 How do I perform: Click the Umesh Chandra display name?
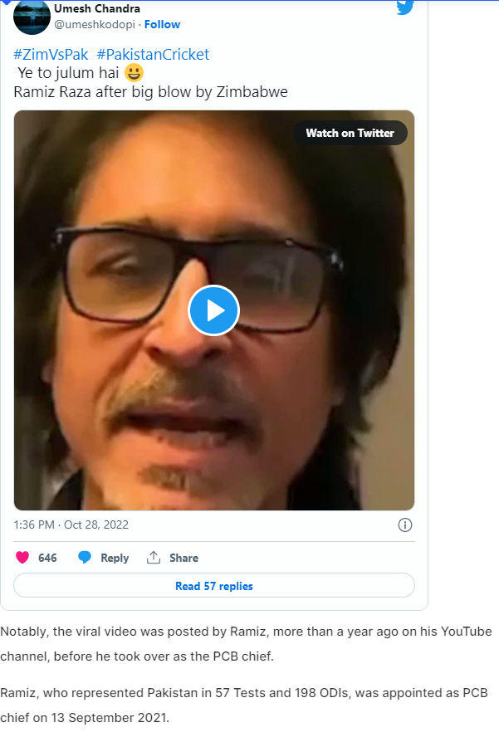96,8
